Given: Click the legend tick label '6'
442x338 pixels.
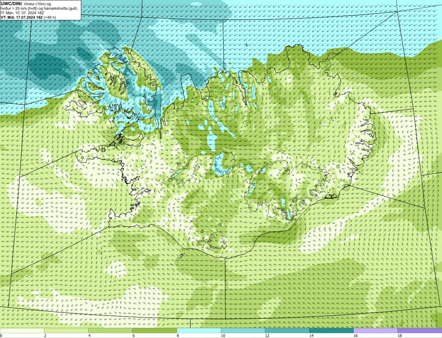Looking at the screenshot, I should [134, 336].
